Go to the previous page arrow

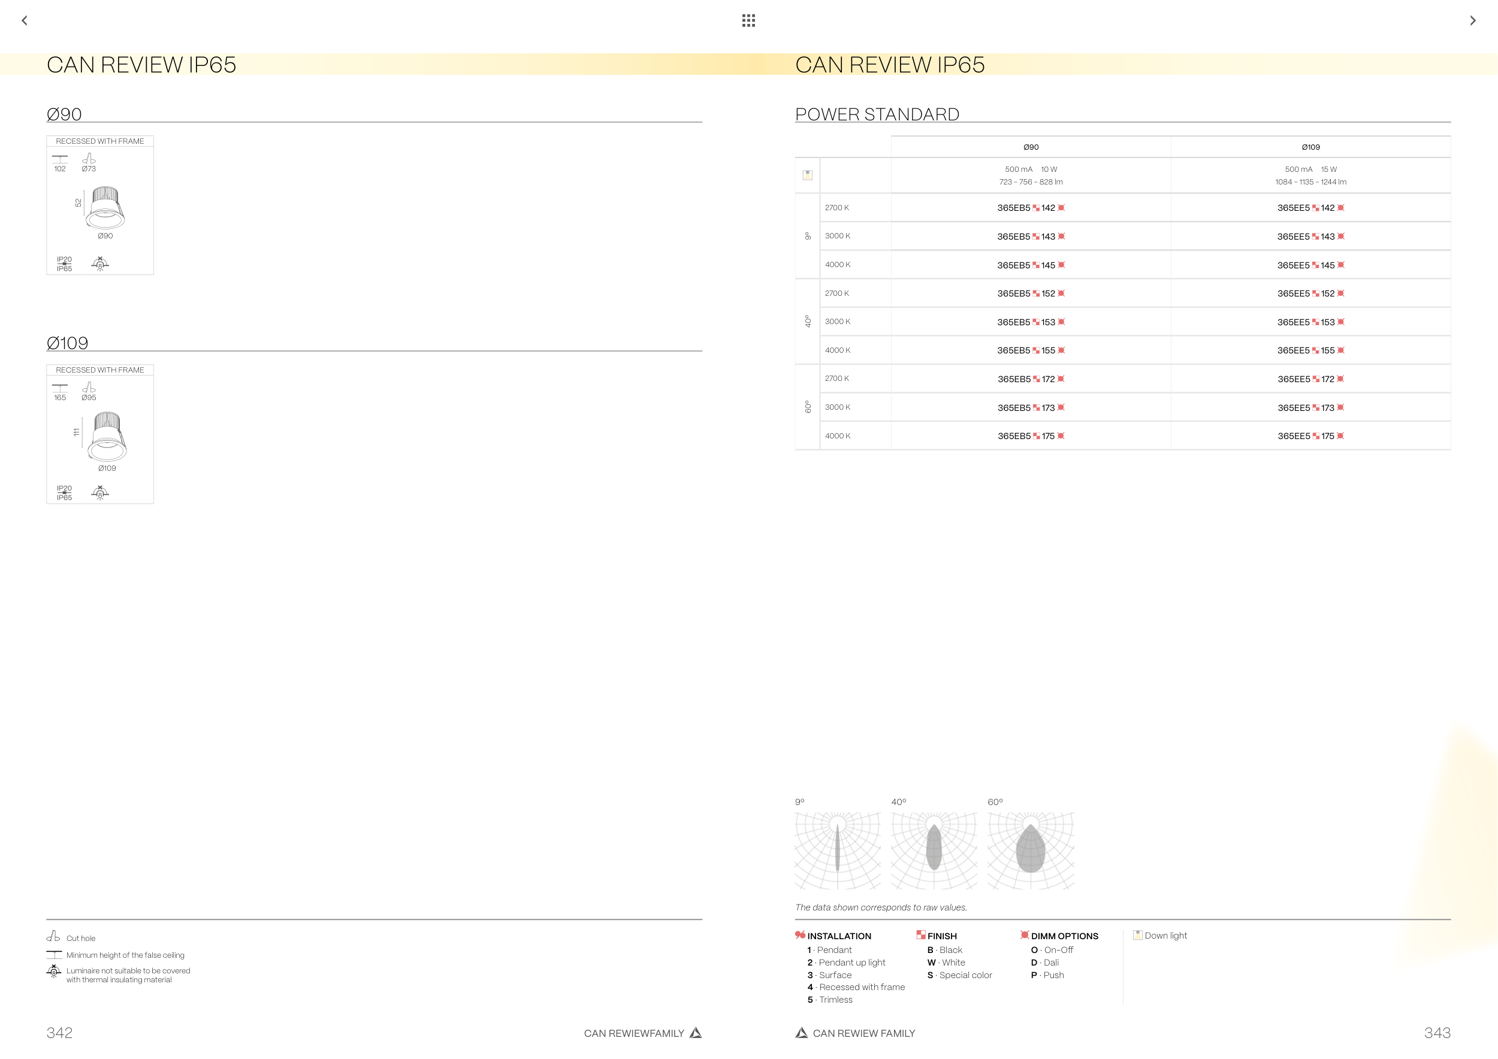click(x=25, y=21)
